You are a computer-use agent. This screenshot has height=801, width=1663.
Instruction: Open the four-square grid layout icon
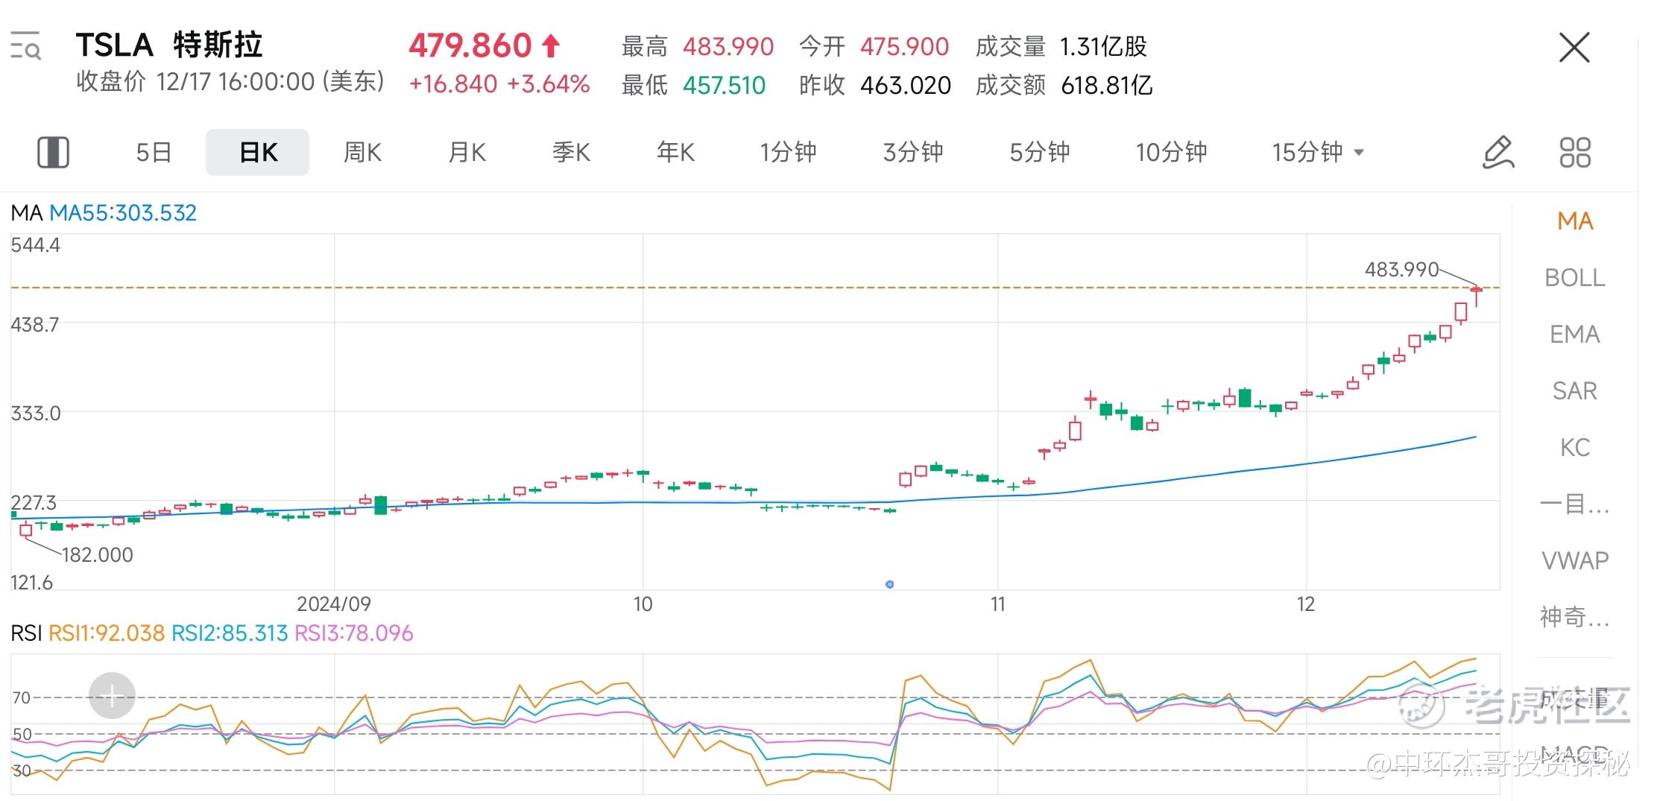click(1575, 152)
